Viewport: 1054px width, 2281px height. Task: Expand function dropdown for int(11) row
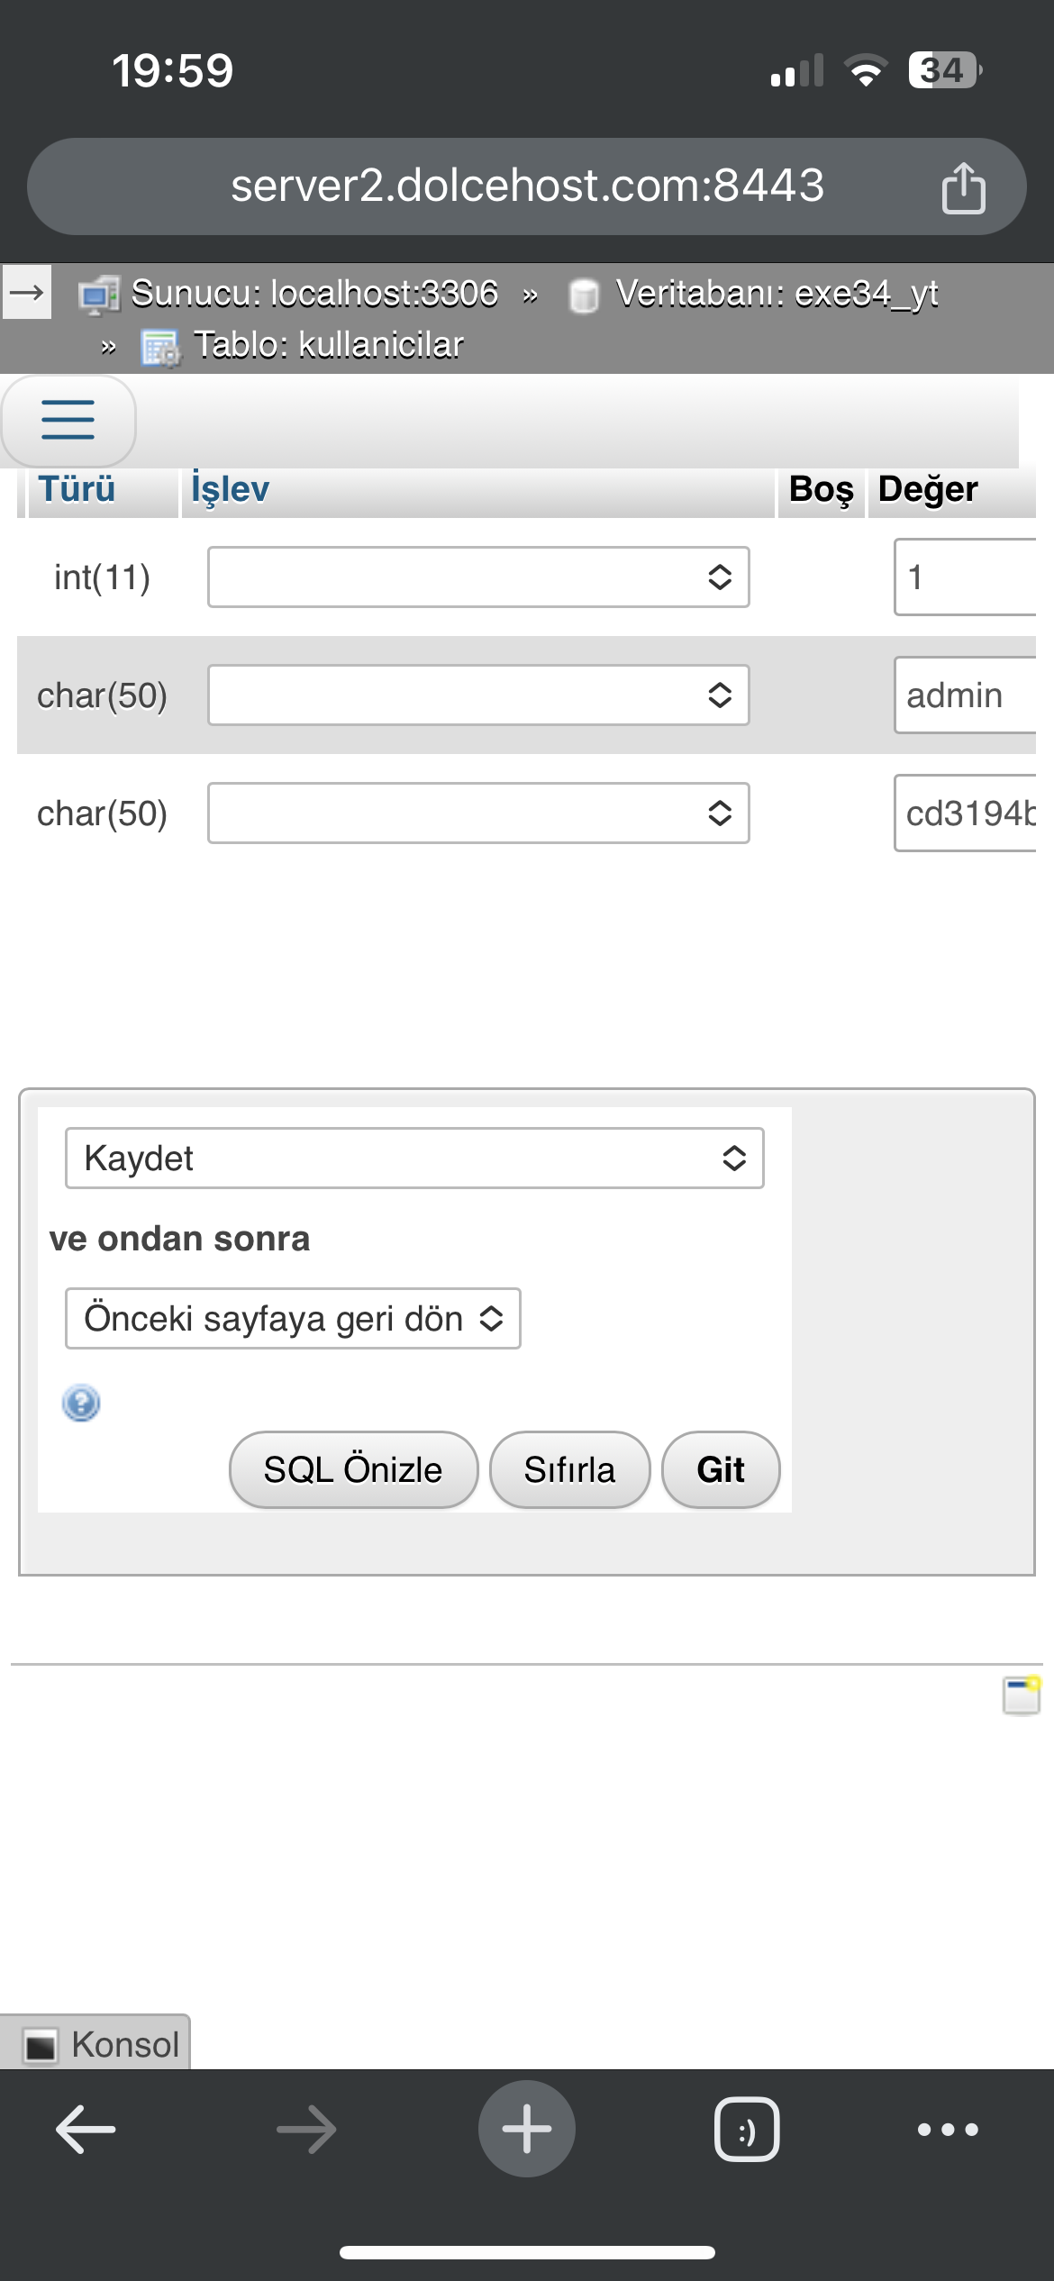pos(478,577)
